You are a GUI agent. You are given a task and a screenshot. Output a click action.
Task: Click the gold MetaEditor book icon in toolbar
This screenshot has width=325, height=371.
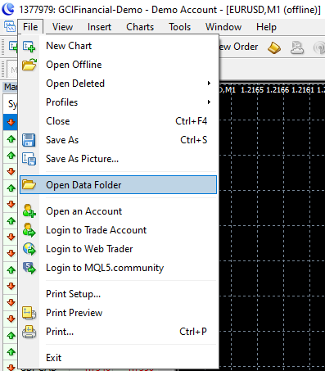pos(274,48)
